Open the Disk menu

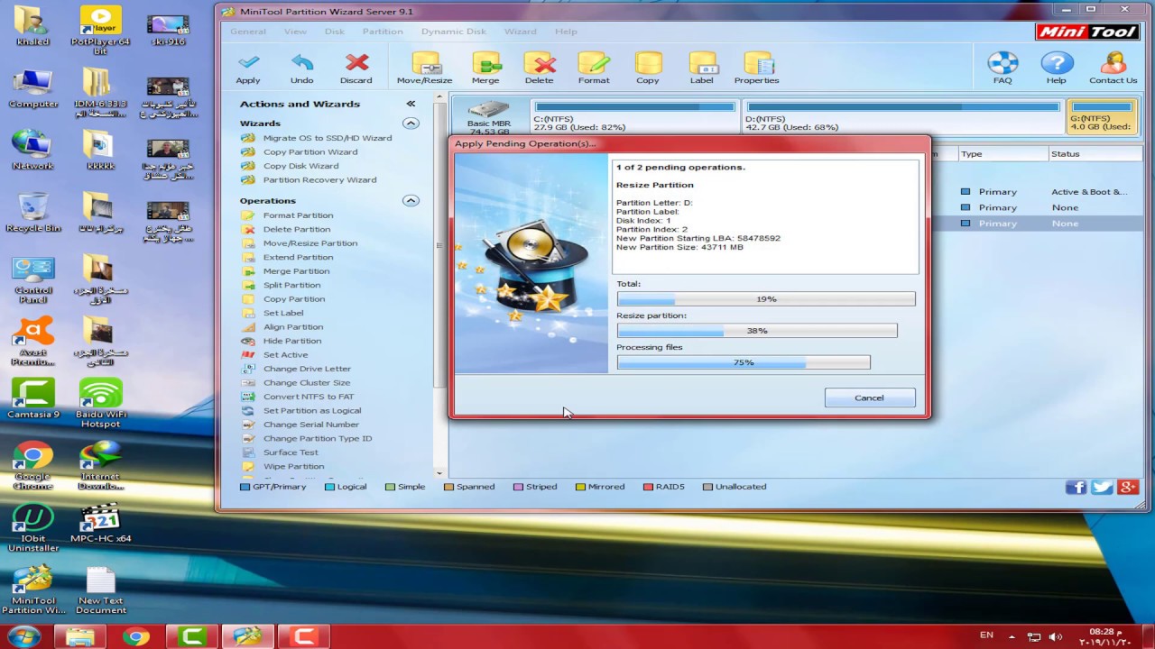pyautogui.click(x=335, y=32)
